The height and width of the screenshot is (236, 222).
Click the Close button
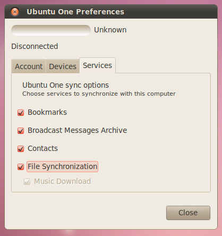pos(188,213)
